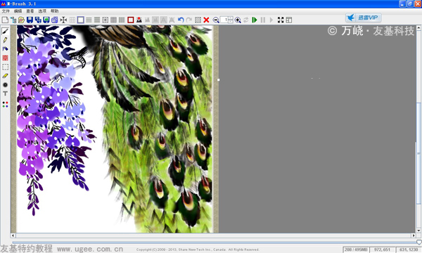This screenshot has height=253, width=422.
Task: Create a new blank document
Action: point(5,20)
